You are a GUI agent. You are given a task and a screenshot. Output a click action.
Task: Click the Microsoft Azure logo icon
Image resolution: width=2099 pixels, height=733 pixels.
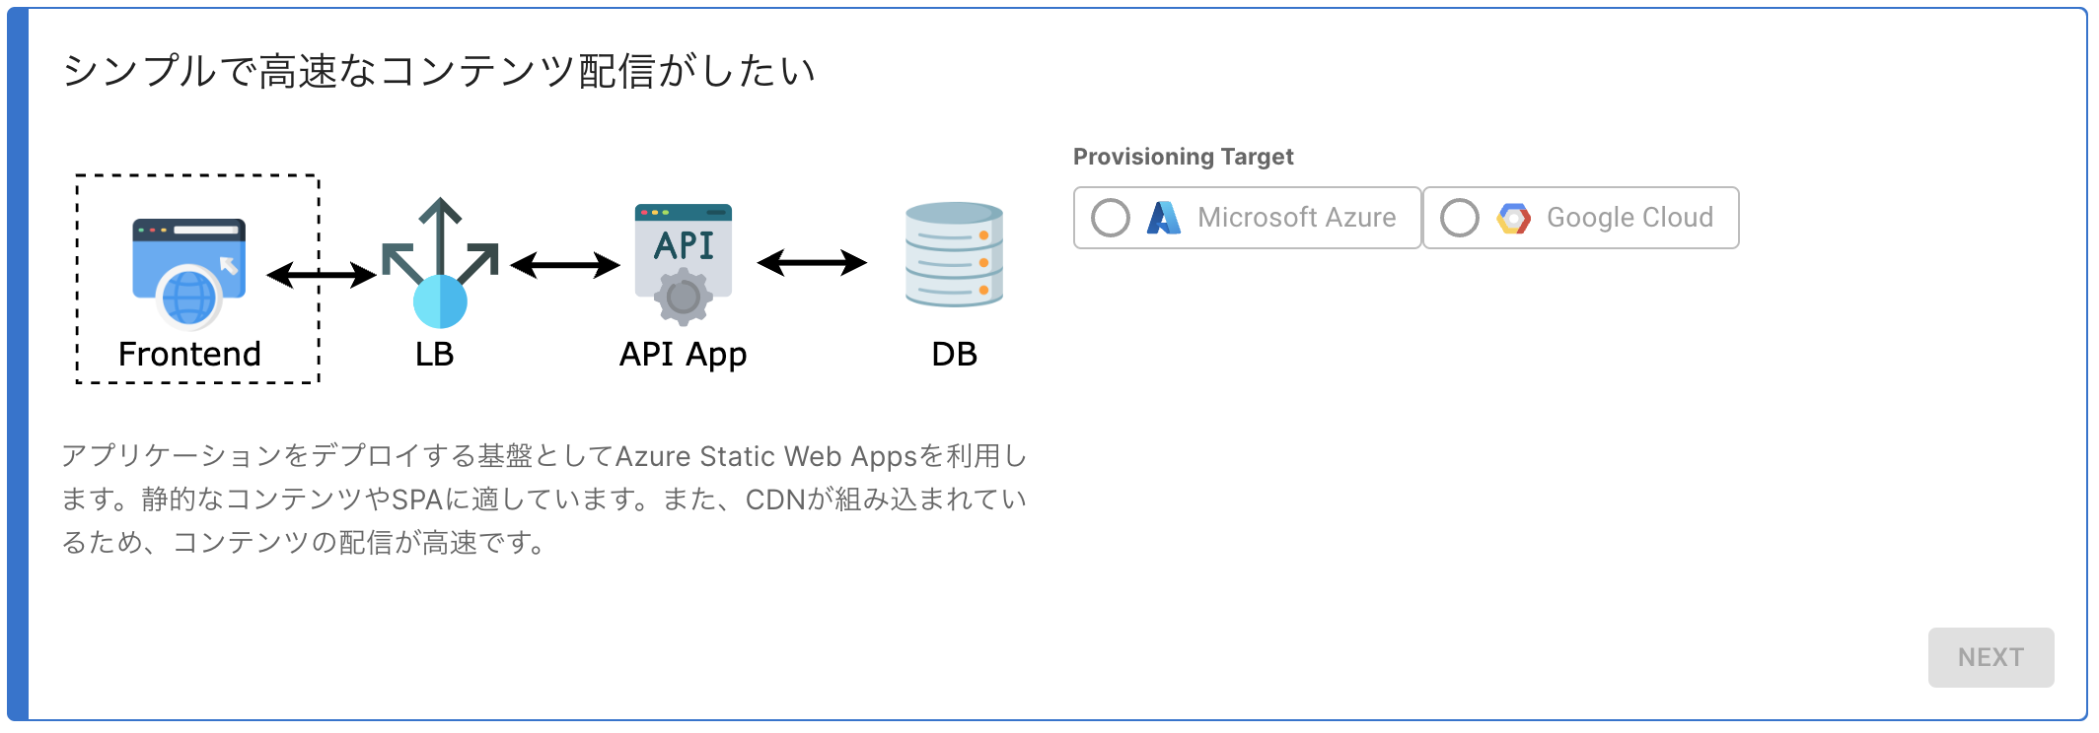pos(1164,218)
